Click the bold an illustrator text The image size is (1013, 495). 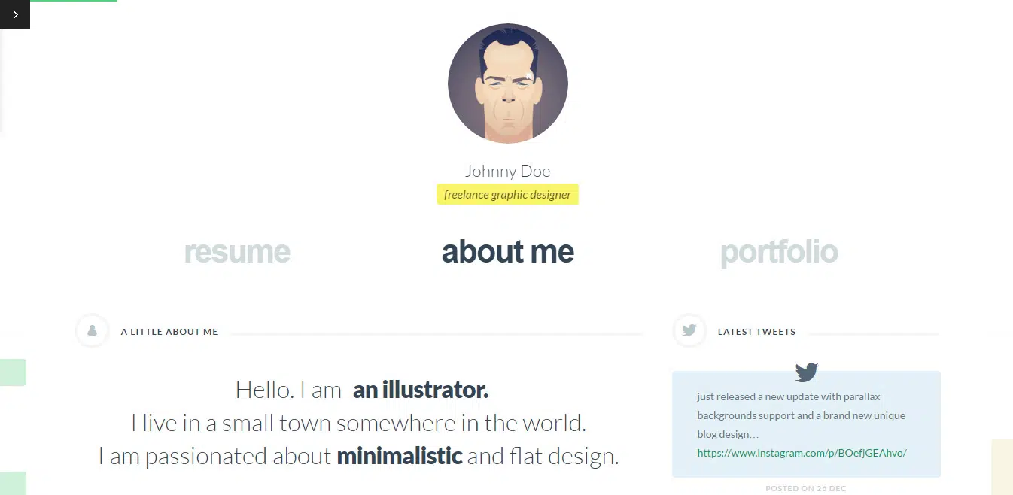(420, 390)
